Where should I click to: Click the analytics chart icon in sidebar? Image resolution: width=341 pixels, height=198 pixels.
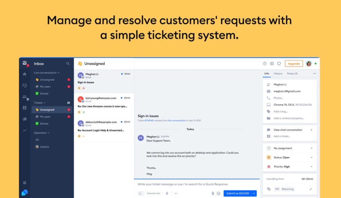(x=25, y=130)
